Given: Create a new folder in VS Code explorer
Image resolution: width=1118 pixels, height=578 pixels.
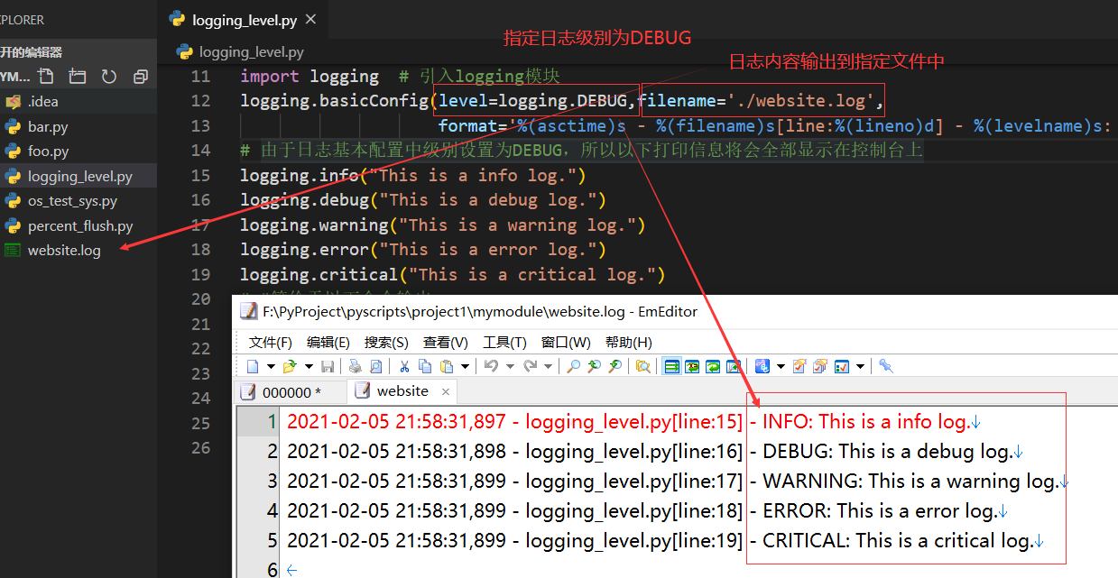Looking at the screenshot, I should (x=78, y=77).
